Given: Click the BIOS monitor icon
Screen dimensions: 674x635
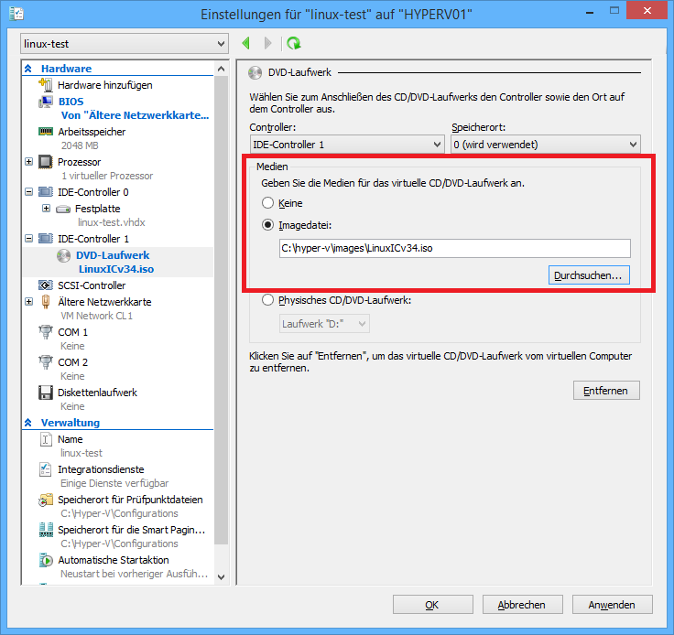Looking at the screenshot, I should click(46, 102).
